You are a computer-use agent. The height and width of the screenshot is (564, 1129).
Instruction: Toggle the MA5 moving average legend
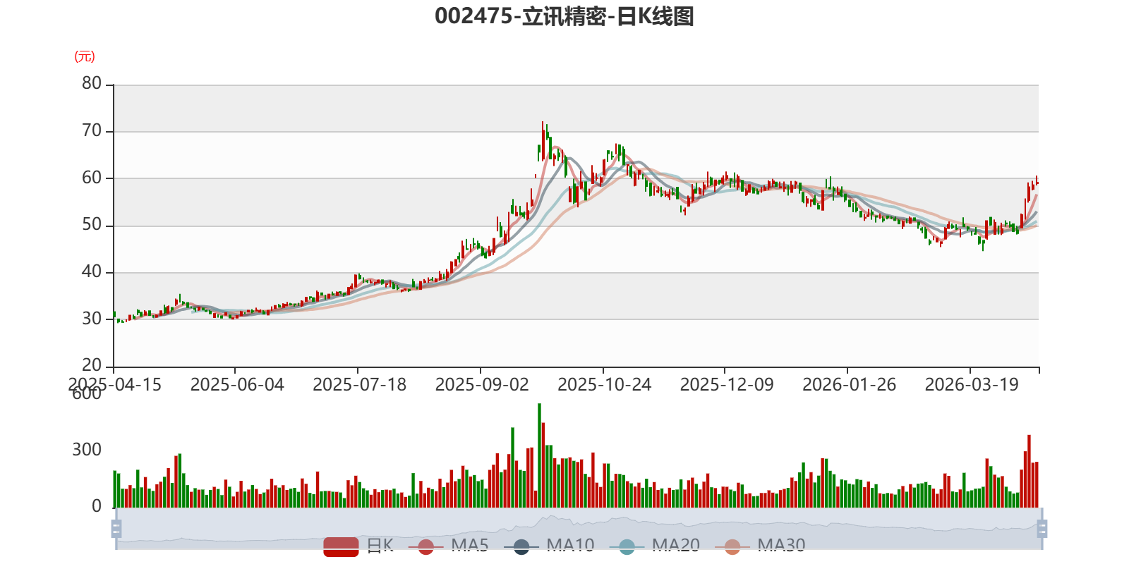(x=448, y=546)
